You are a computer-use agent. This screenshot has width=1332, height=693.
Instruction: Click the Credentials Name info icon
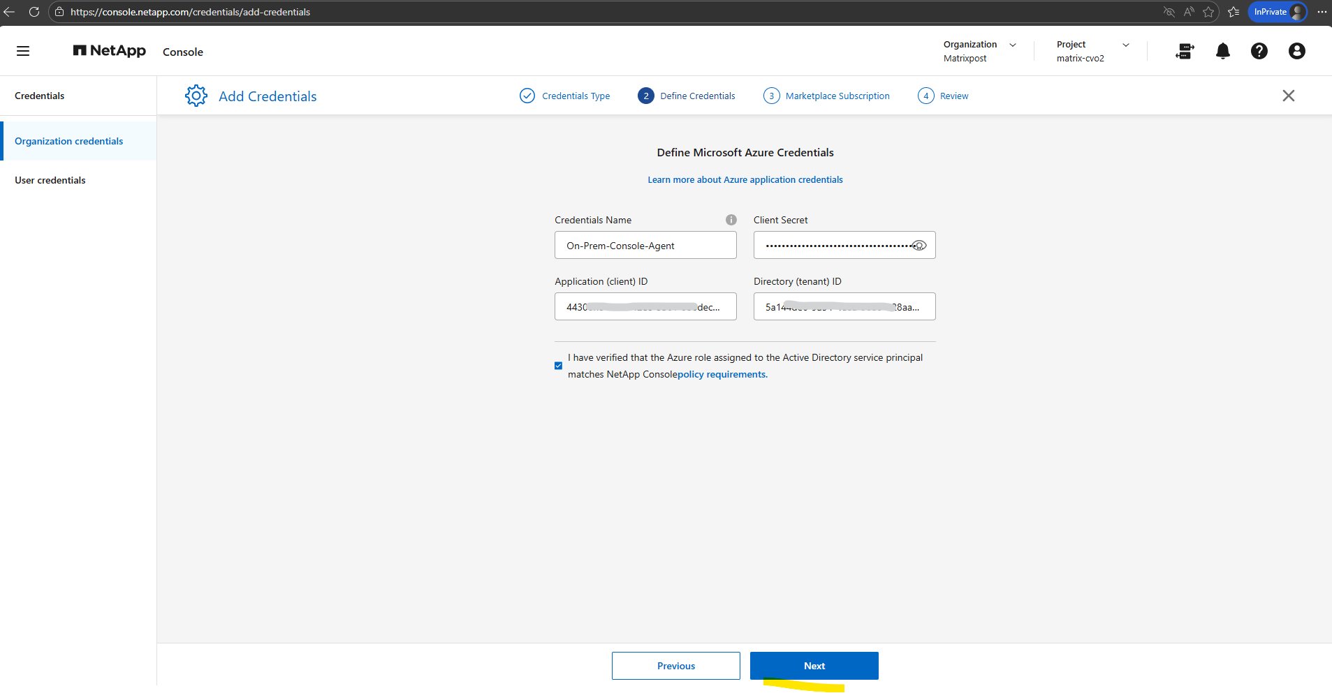(x=731, y=220)
